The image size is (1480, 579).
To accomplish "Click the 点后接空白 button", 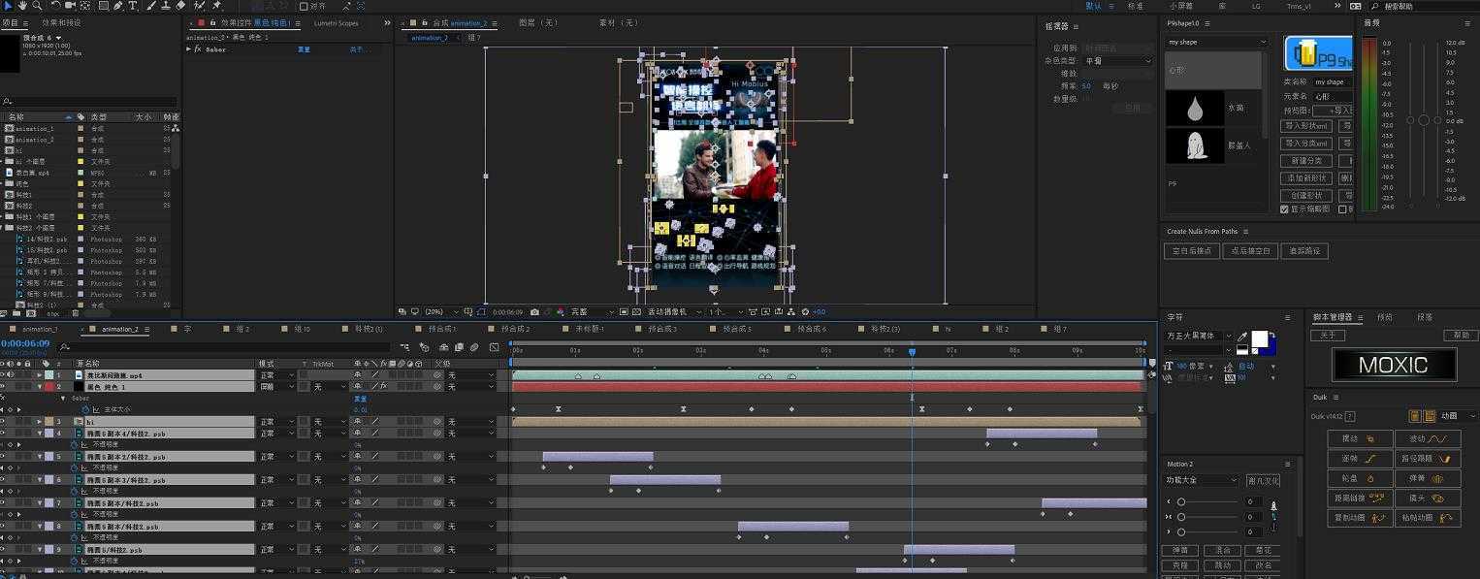I will tap(1251, 250).
